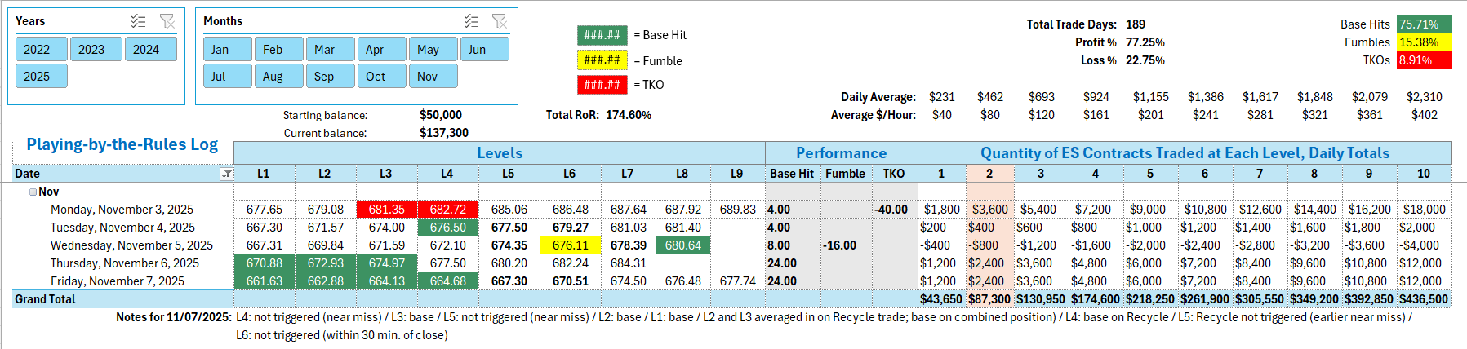Clear the filter on the Years slicer

[x=167, y=21]
